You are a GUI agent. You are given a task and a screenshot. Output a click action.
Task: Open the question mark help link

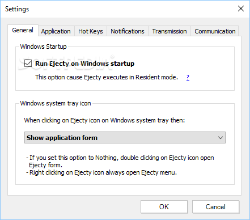click(188, 77)
